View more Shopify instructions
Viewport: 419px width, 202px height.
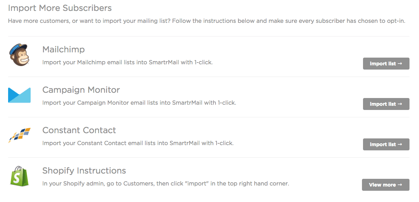[386, 185]
